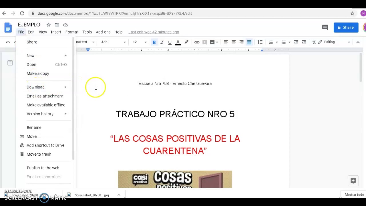Toggle italic formatting
This screenshot has height=206, width=366.
162,42
